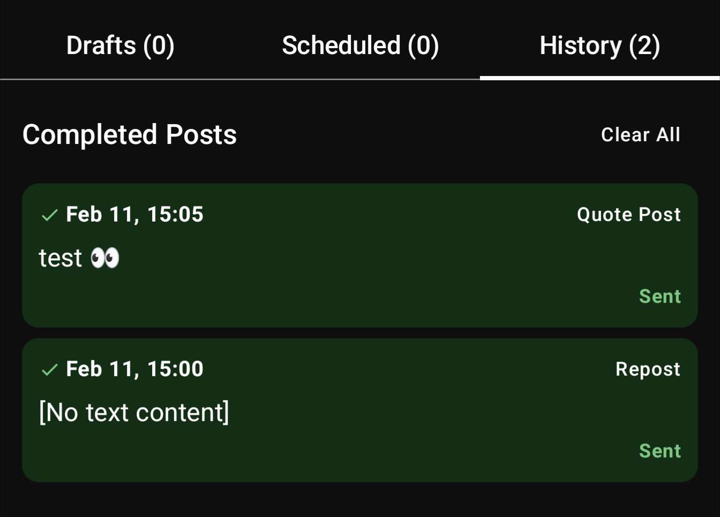
Task: Select the Feb 11, 15:00 timestamp
Action: click(x=134, y=369)
